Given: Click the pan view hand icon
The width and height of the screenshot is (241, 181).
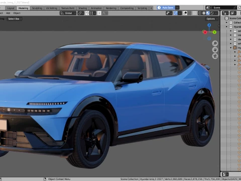Looking at the screenshot, I should click(215, 50).
